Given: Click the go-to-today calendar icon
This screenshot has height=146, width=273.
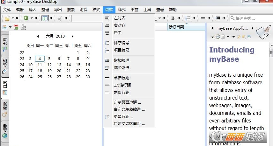Looking at the screenshot, I should click(x=16, y=27).
